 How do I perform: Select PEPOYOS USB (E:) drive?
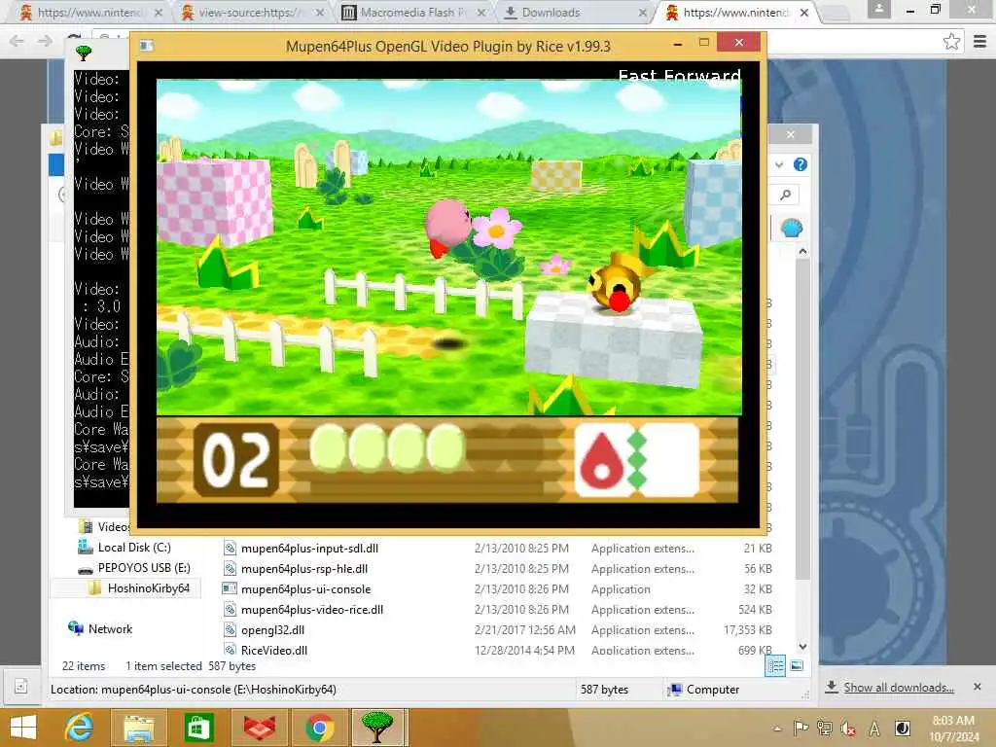144,567
